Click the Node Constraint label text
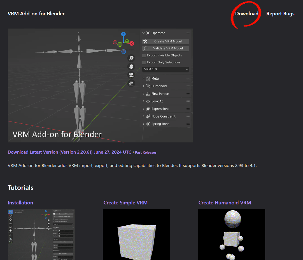Screen dimensions: 303x260 [164, 116]
